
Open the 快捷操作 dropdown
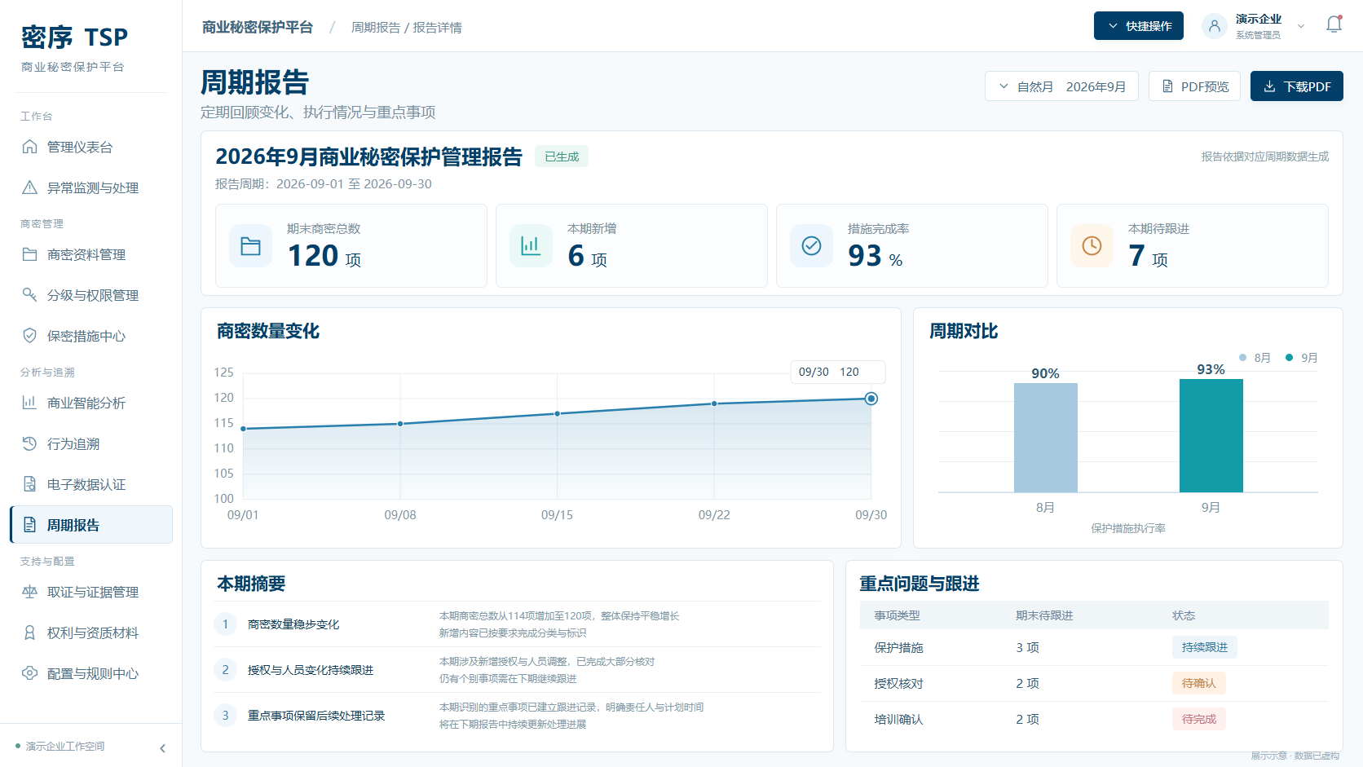(1139, 26)
